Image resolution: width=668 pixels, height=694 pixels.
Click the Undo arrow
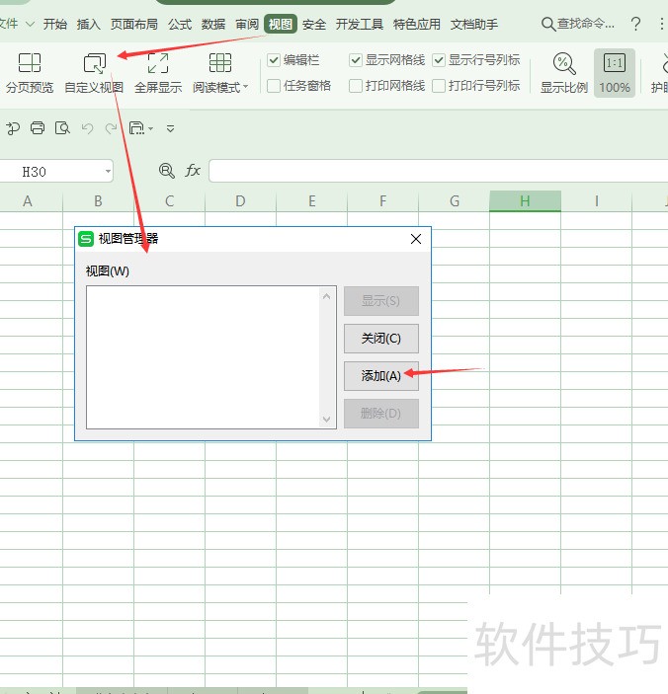(87, 128)
